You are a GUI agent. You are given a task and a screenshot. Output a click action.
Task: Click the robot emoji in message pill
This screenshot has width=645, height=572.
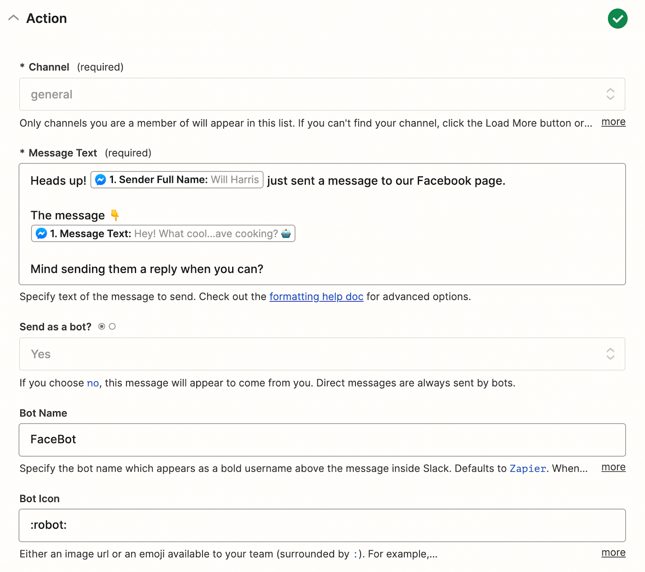(x=286, y=233)
